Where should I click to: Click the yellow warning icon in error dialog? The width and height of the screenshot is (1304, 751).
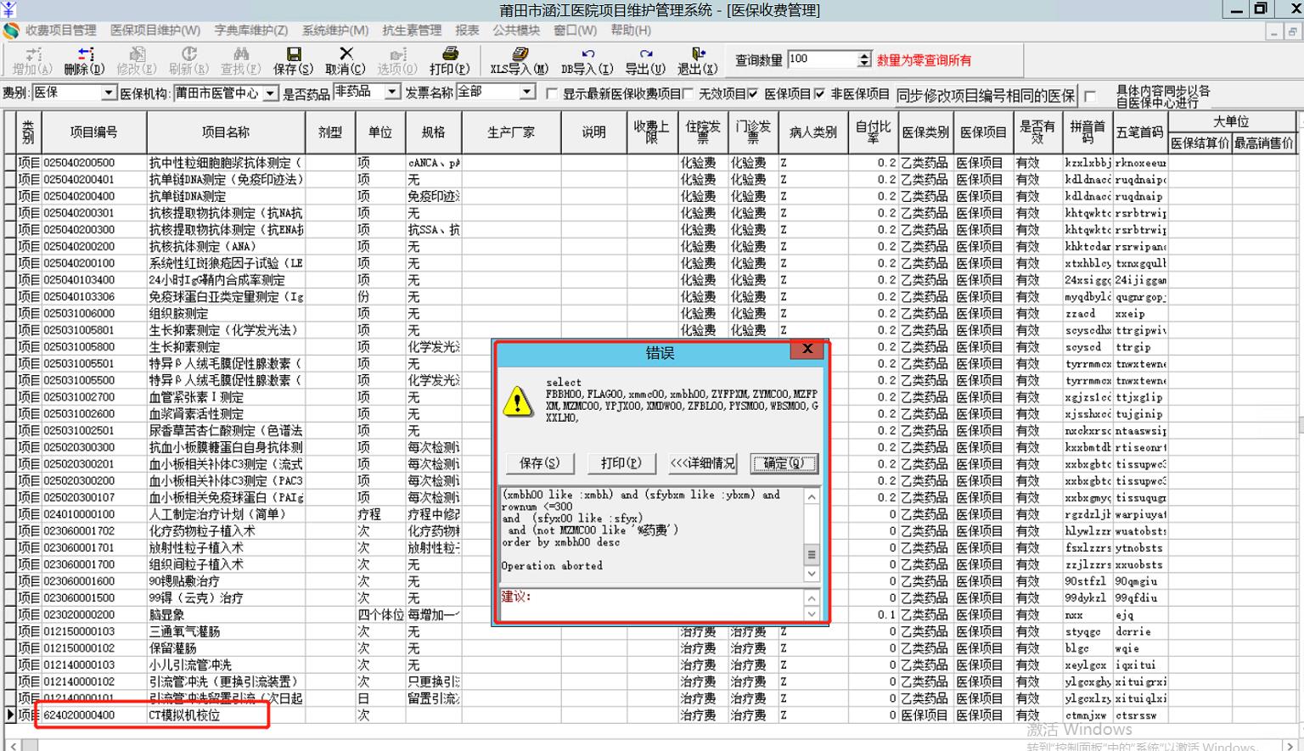click(518, 401)
